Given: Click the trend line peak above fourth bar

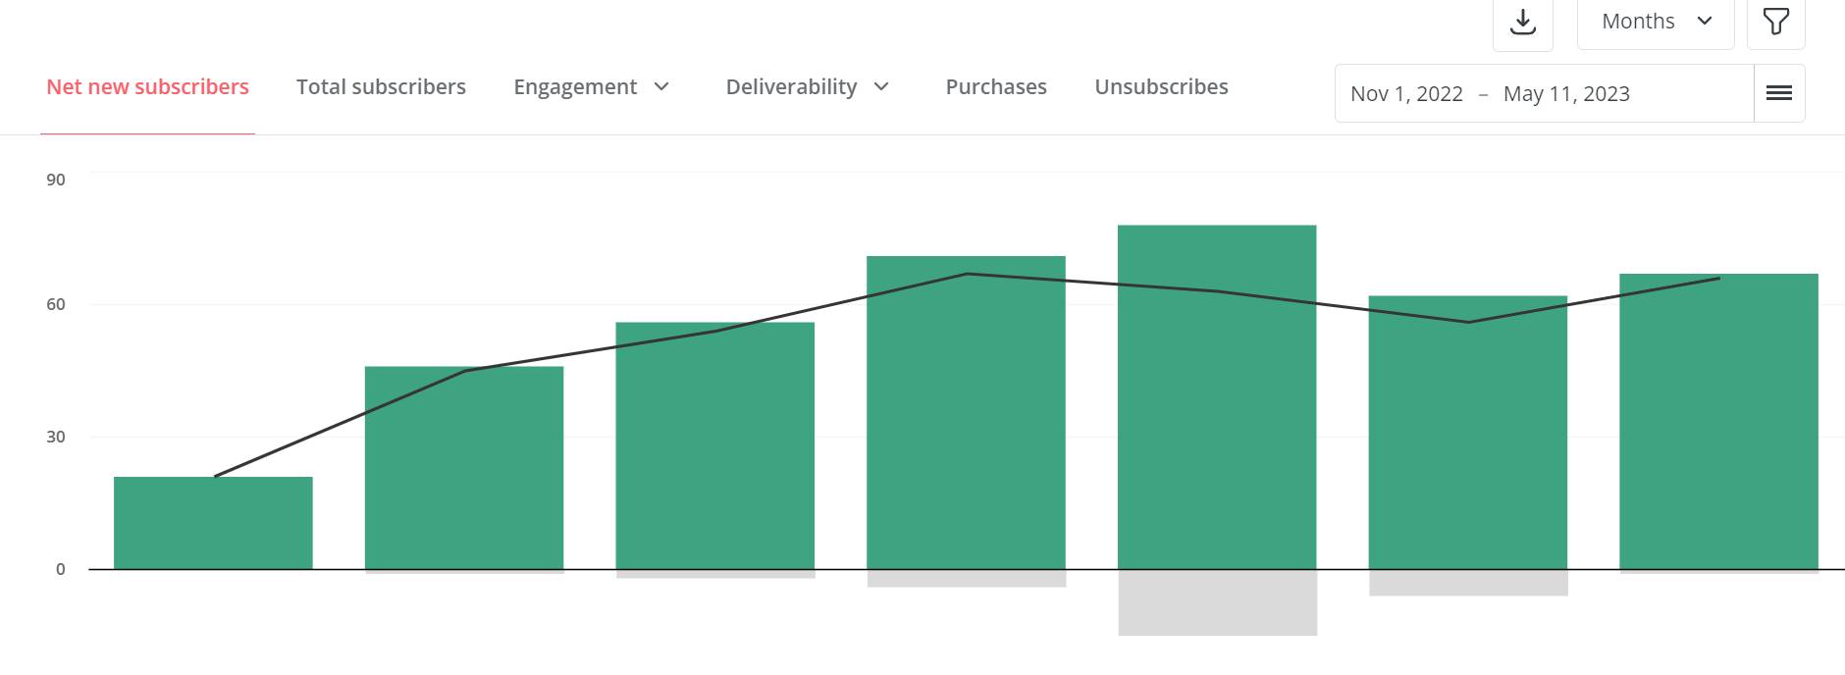Looking at the screenshot, I should pos(967,274).
